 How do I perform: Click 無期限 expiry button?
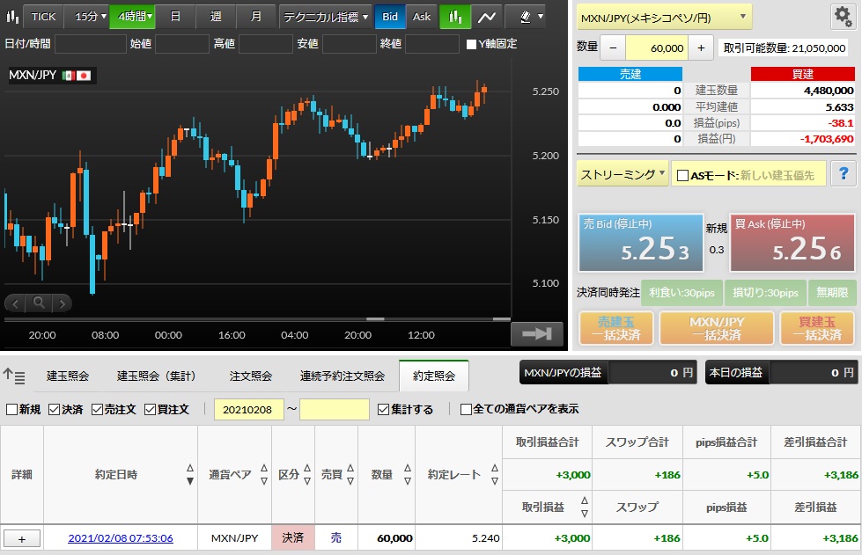point(832,293)
